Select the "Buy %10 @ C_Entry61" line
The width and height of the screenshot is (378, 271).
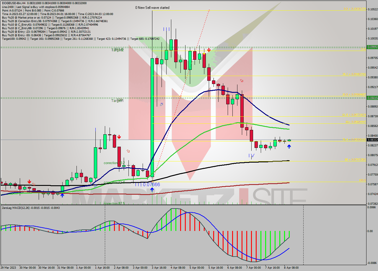pos(50,24)
